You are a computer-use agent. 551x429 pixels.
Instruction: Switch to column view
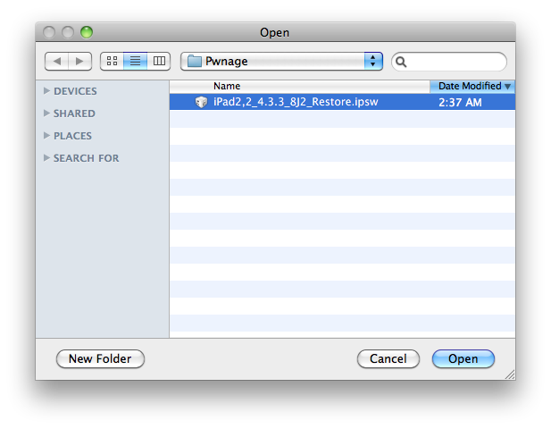[x=159, y=61]
